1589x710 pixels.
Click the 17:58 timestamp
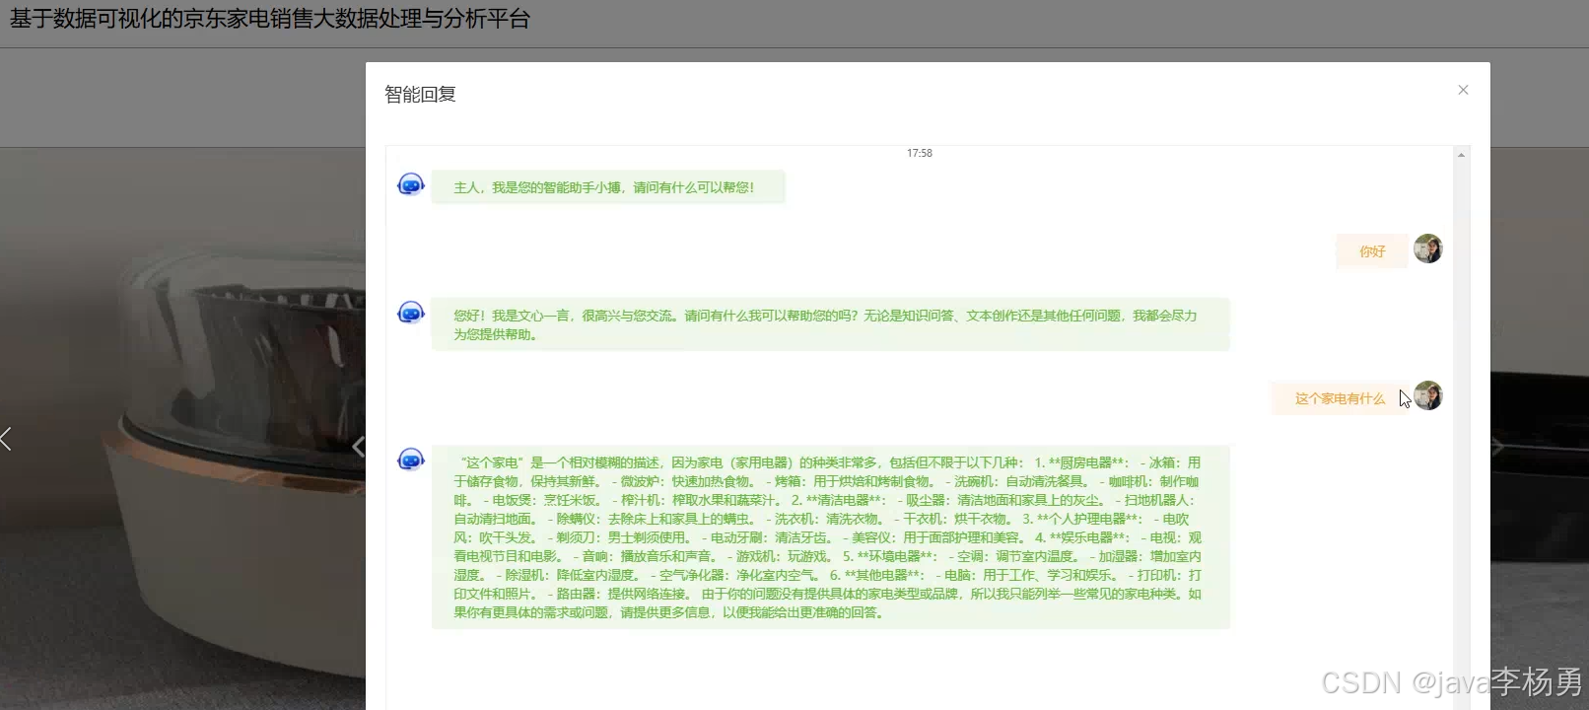click(919, 153)
